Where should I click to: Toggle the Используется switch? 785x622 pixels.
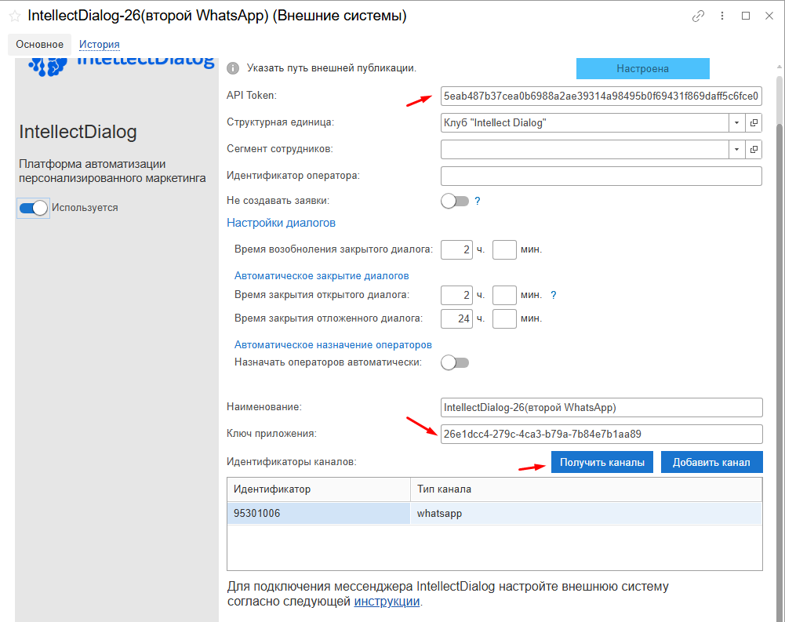click(x=34, y=208)
